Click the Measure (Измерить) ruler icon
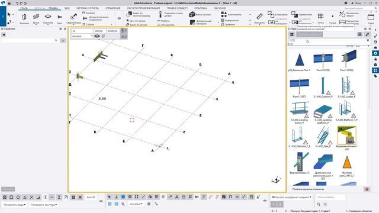The width and height of the screenshot is (379, 213). pyautogui.click(x=259, y=17)
